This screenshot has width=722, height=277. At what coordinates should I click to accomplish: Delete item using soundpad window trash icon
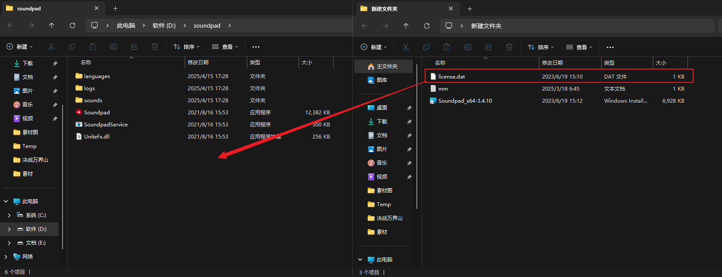pos(155,47)
